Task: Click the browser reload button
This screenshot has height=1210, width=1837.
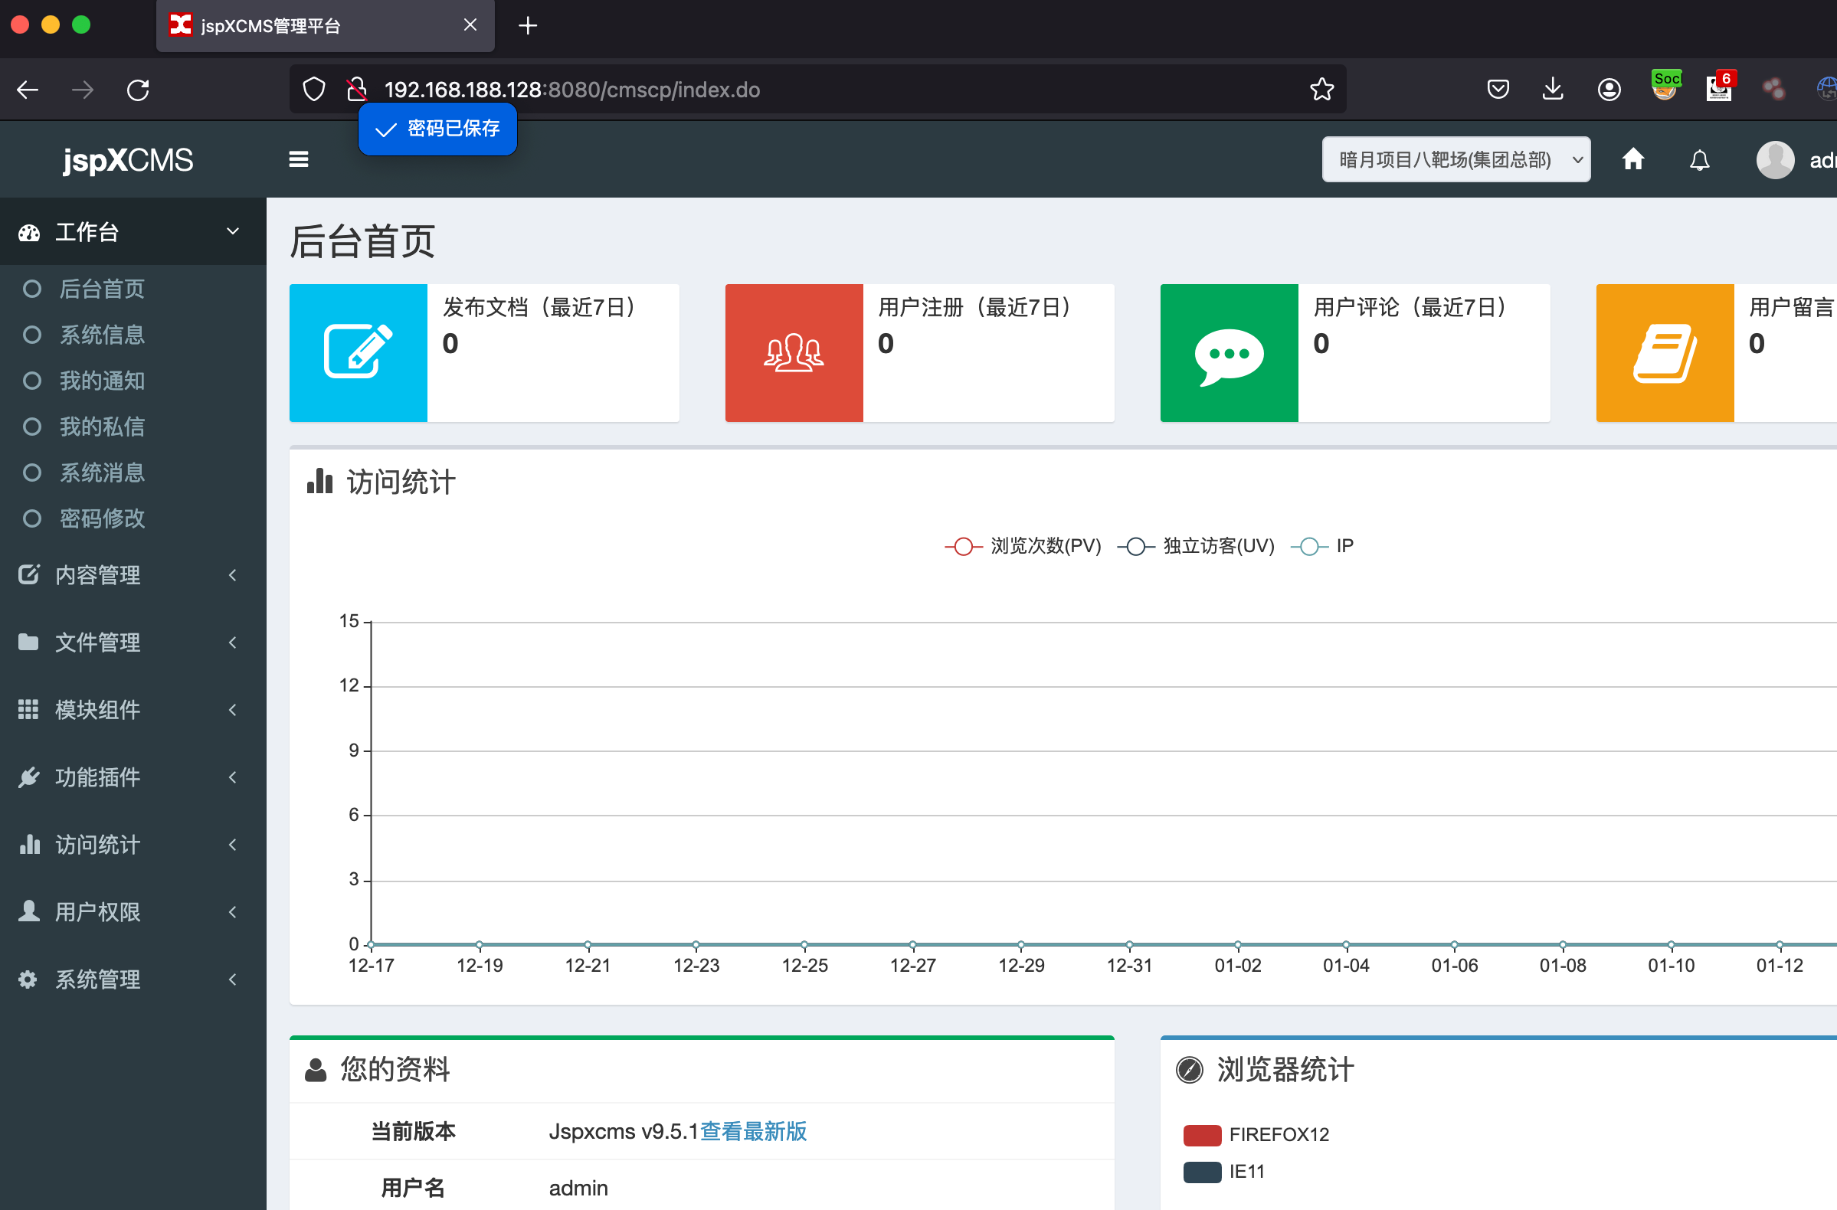Action: click(x=138, y=90)
